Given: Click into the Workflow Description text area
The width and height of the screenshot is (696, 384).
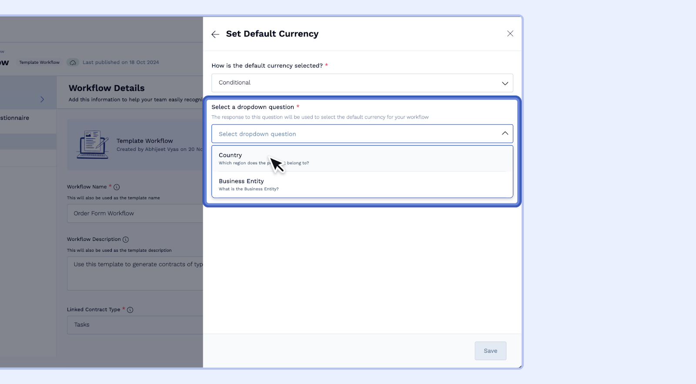Looking at the screenshot, I should 135,273.
